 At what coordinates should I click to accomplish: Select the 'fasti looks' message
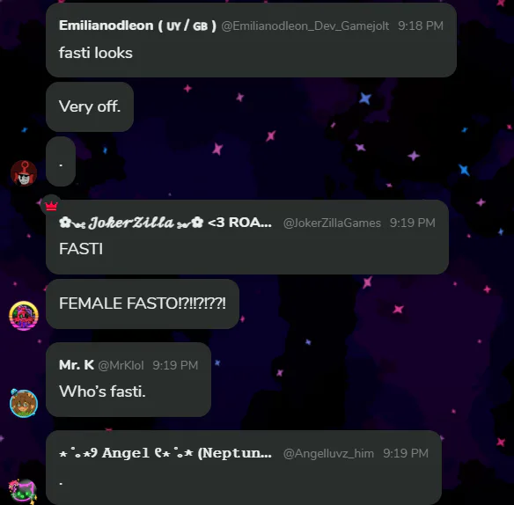coord(96,53)
